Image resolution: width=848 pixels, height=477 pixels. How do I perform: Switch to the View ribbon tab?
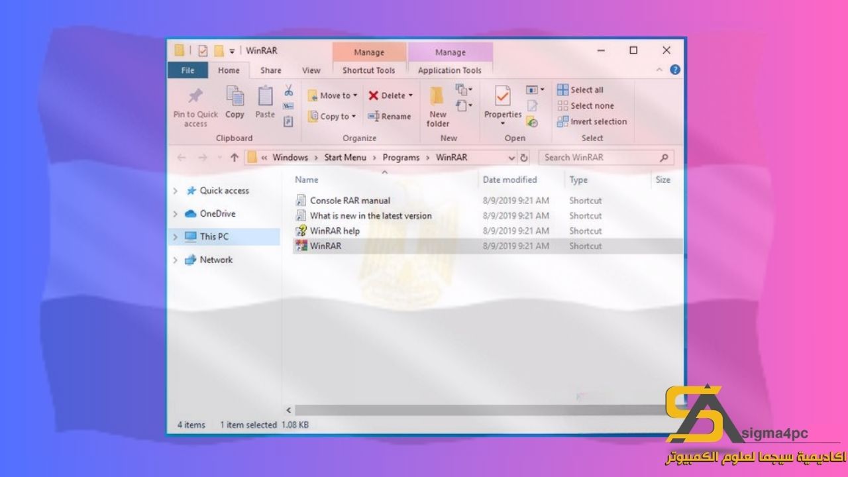point(311,70)
